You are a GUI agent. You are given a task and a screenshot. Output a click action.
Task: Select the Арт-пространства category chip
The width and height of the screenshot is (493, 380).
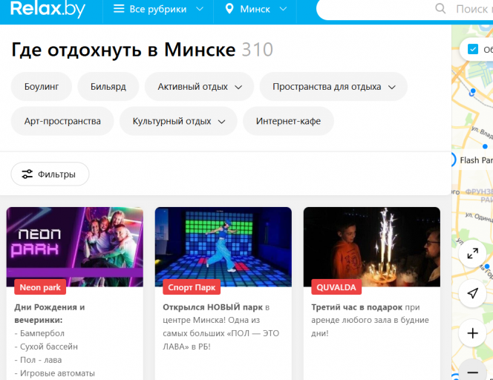coord(62,121)
